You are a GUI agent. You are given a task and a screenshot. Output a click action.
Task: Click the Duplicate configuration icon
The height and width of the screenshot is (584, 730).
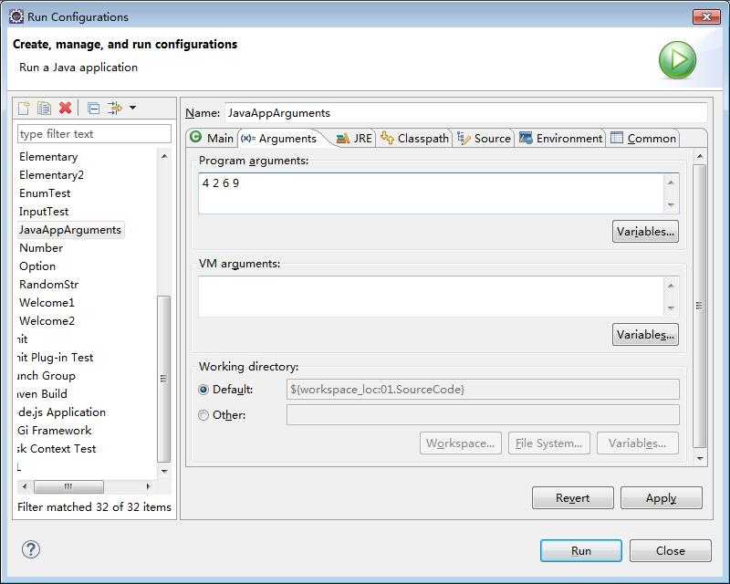[x=44, y=108]
